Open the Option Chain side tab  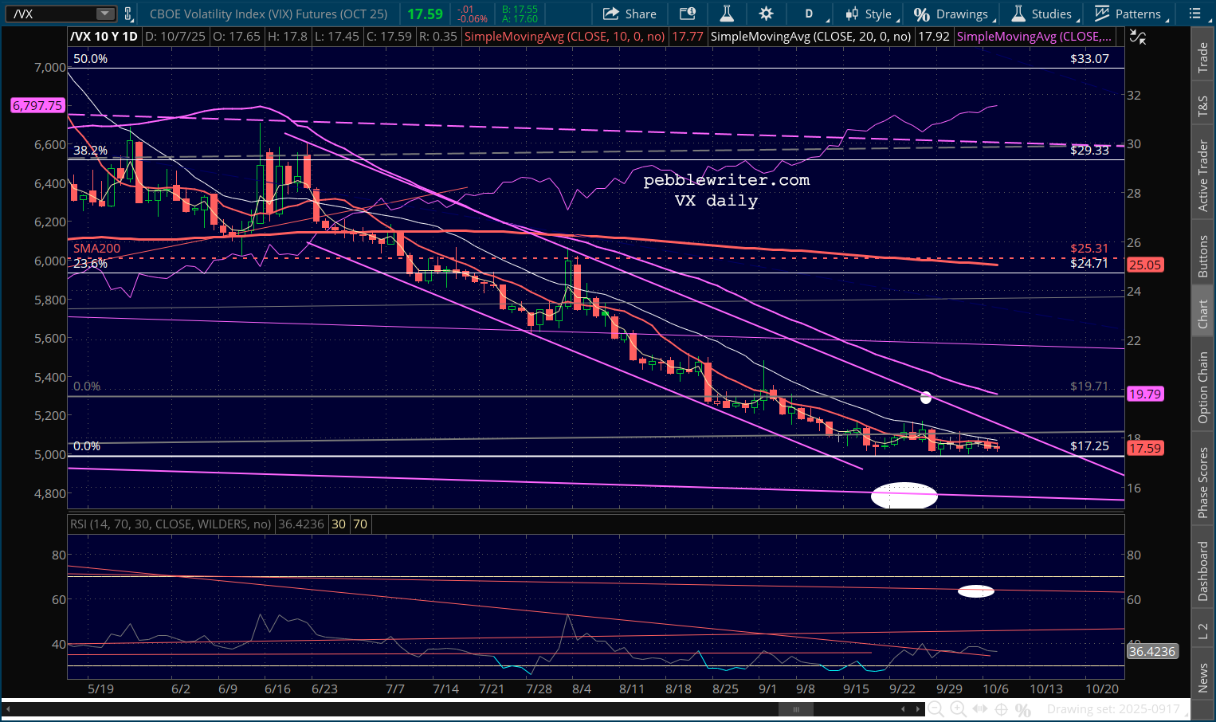1203,387
